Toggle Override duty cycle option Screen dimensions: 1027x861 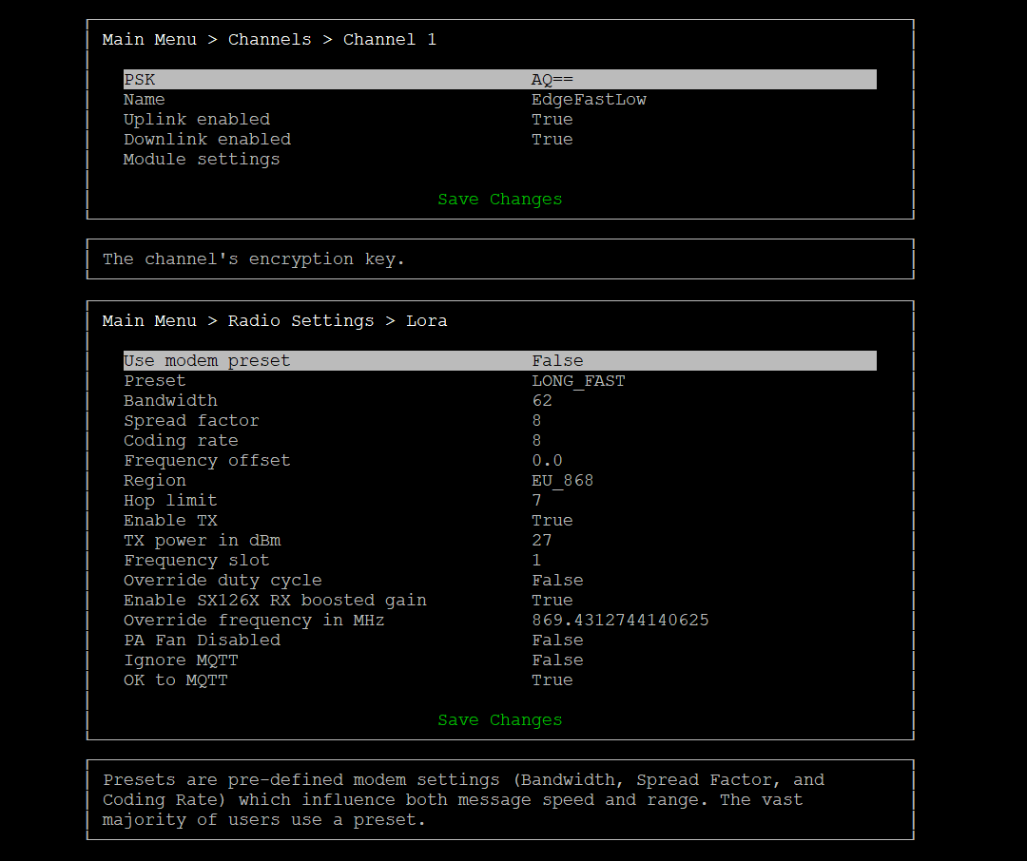[499, 581]
